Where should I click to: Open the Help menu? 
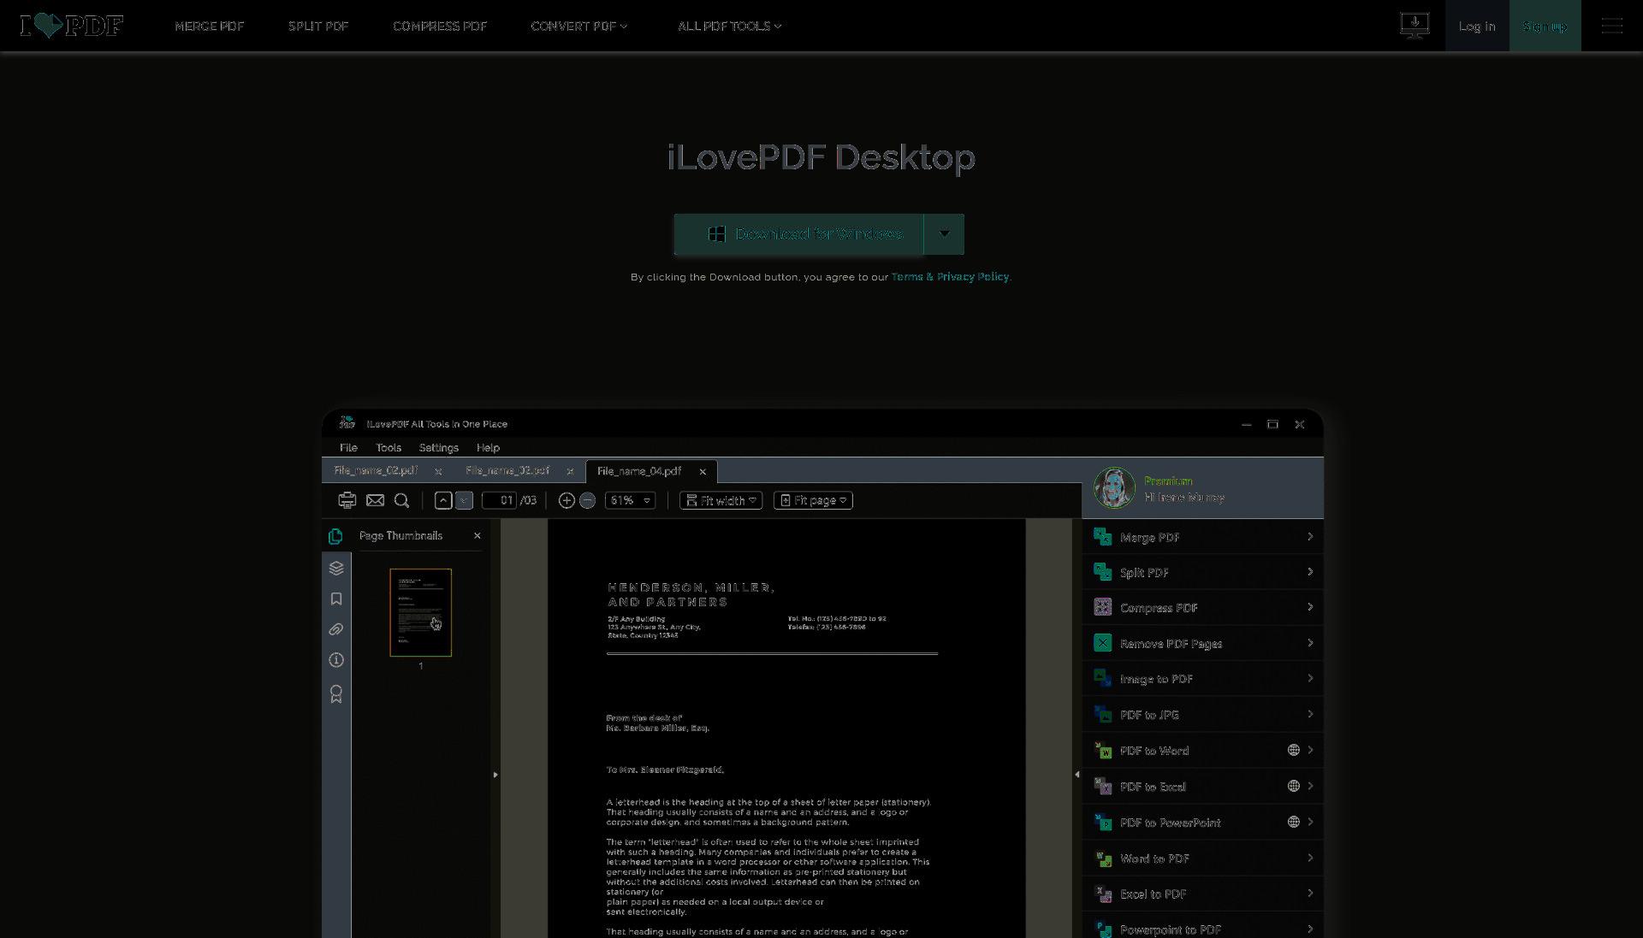(488, 448)
